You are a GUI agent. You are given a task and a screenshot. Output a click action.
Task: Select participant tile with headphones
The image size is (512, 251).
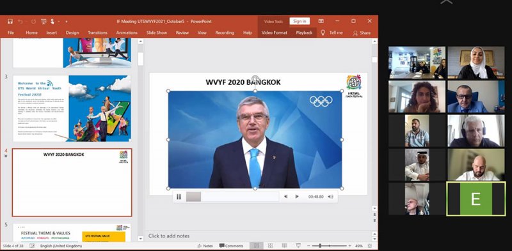coord(476,131)
